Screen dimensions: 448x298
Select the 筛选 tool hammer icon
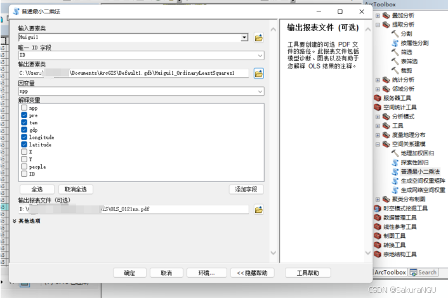coord(395,52)
